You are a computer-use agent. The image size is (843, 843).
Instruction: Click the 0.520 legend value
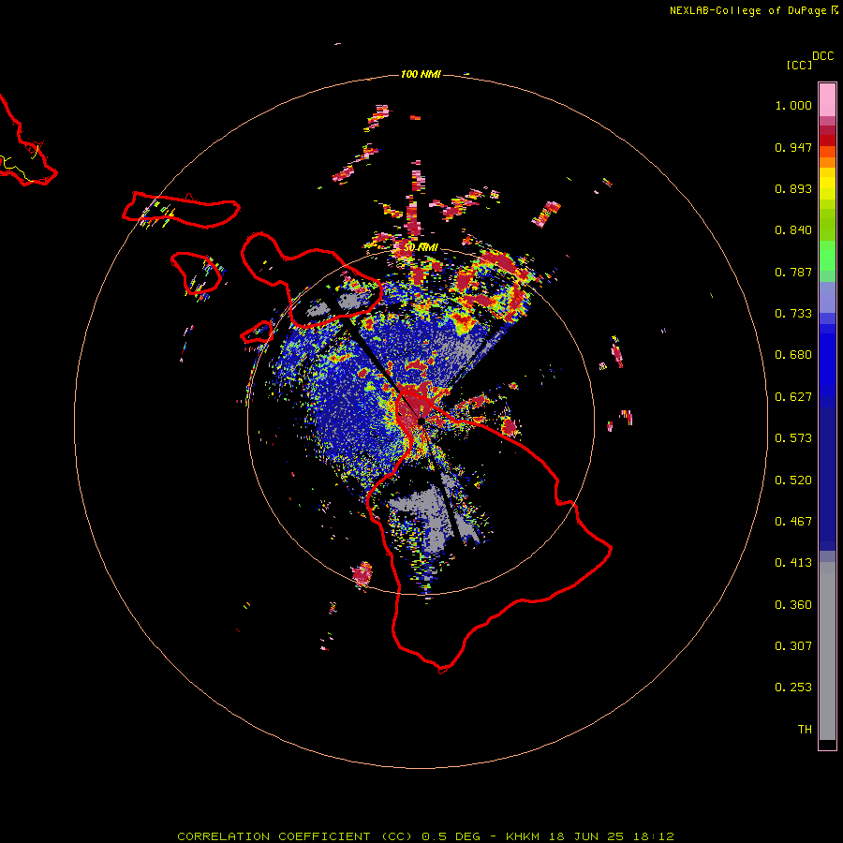pyautogui.click(x=793, y=481)
